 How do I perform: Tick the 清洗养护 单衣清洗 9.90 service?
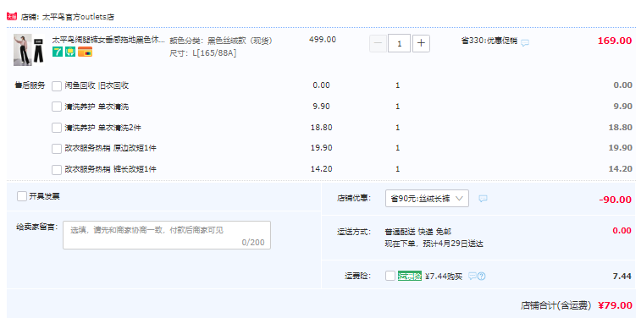click(57, 107)
